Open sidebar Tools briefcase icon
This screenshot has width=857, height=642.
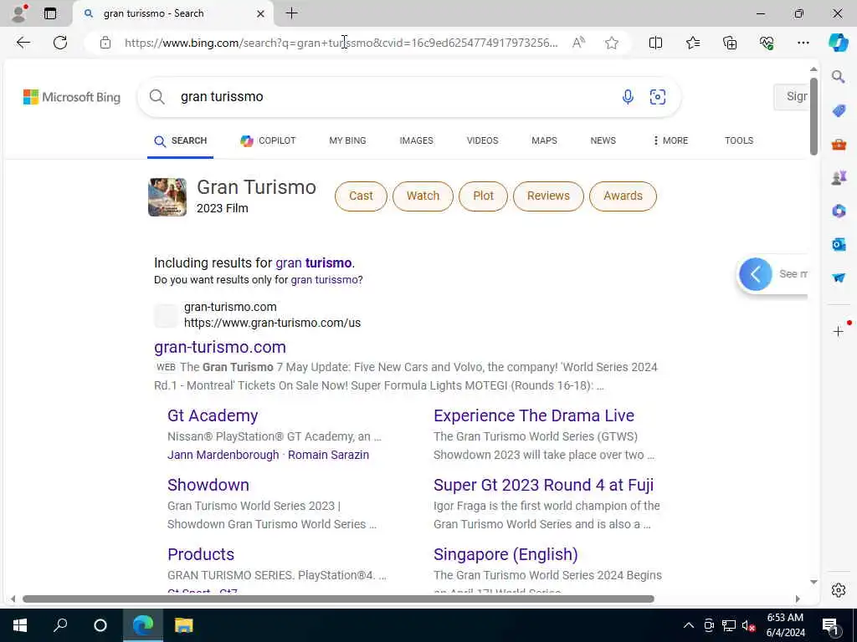(839, 144)
